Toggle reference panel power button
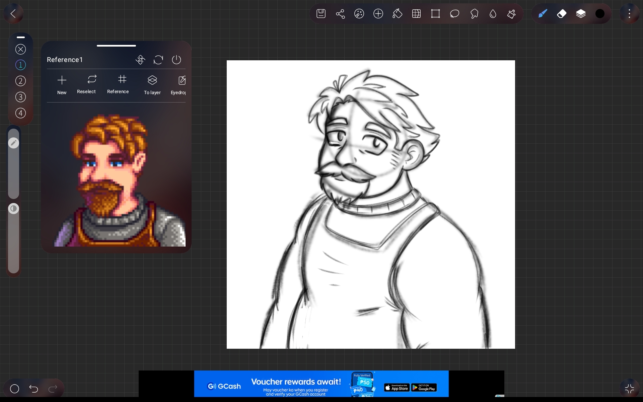 click(x=176, y=60)
